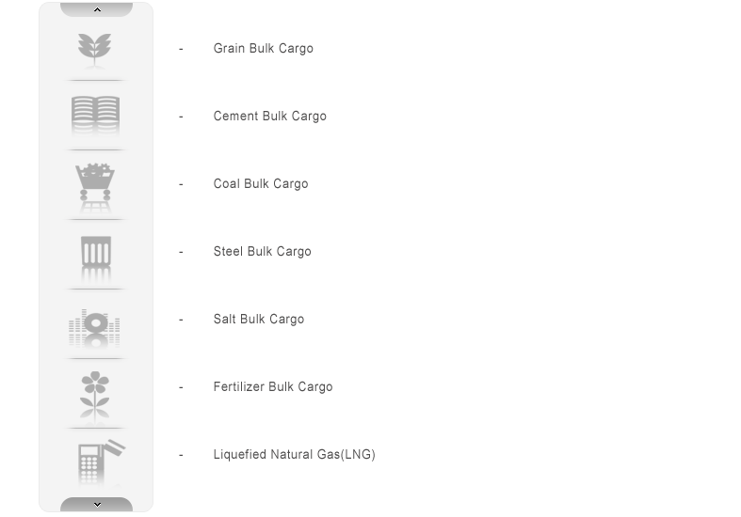Image resolution: width=741 pixels, height=517 pixels.
Task: Select the flower fertilizer icon
Action: coord(95,393)
